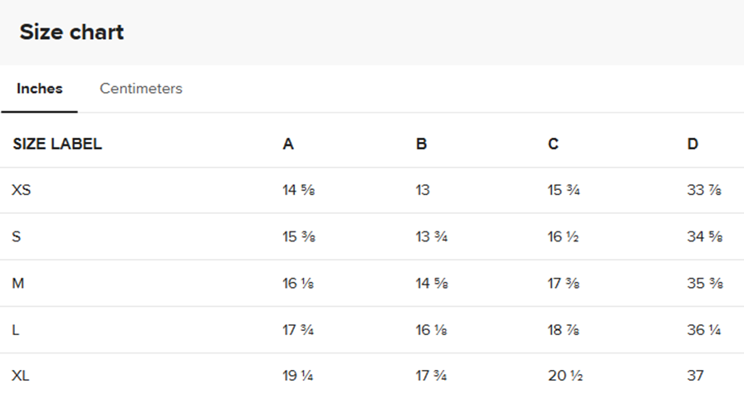Click column header C
744x394 pixels.
pyautogui.click(x=553, y=144)
